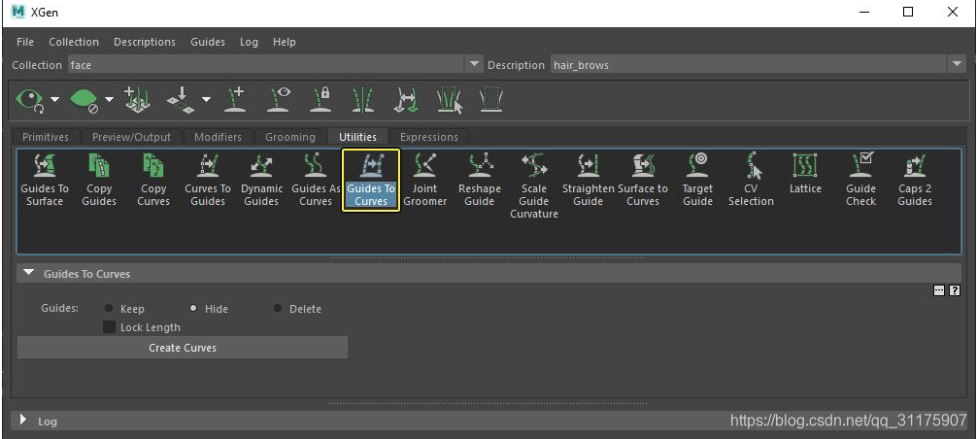Click the Description field showing hair_brows
The width and height of the screenshot is (977, 439).
(x=748, y=65)
